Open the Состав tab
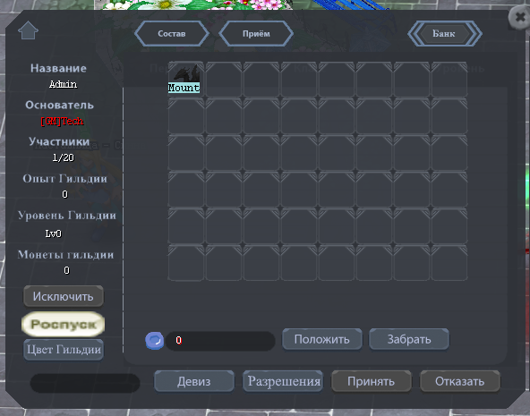This screenshot has width=530, height=416. (x=172, y=33)
